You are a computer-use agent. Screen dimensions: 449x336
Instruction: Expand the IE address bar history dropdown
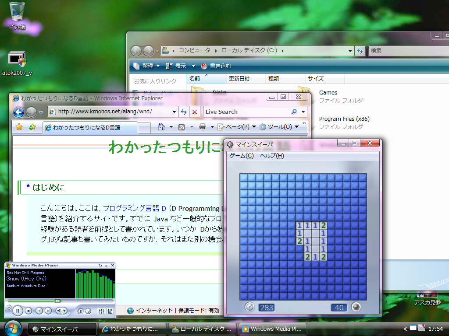[174, 112]
